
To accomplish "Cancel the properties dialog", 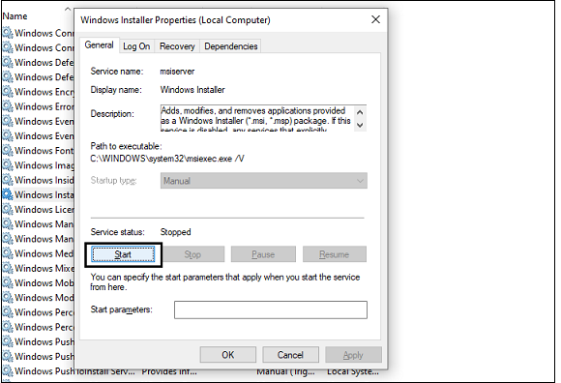I will coord(290,355).
